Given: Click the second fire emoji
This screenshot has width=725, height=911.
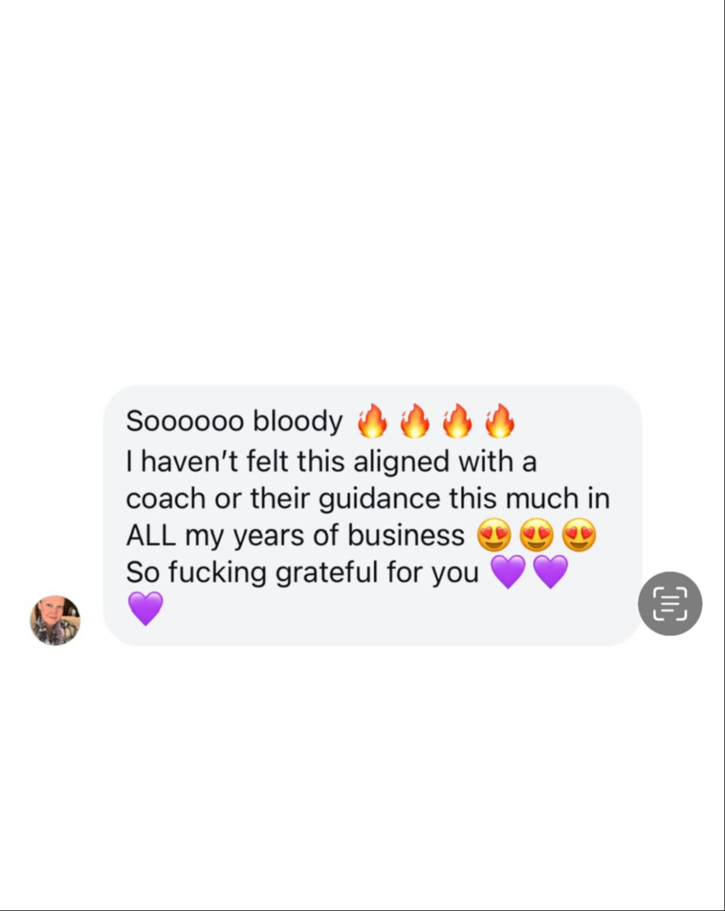Looking at the screenshot, I should pos(414,421).
